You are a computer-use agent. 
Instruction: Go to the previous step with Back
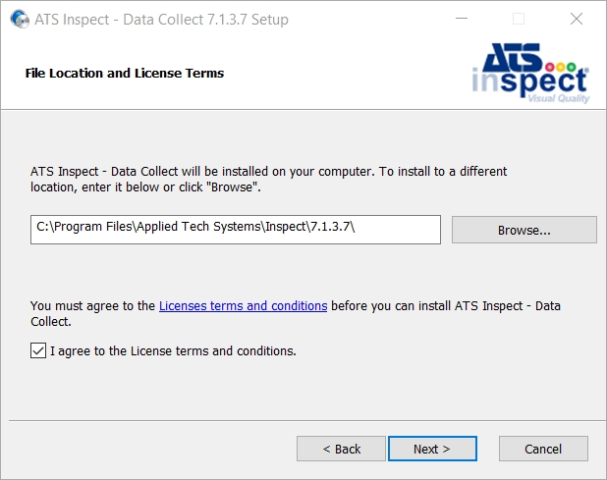point(341,449)
